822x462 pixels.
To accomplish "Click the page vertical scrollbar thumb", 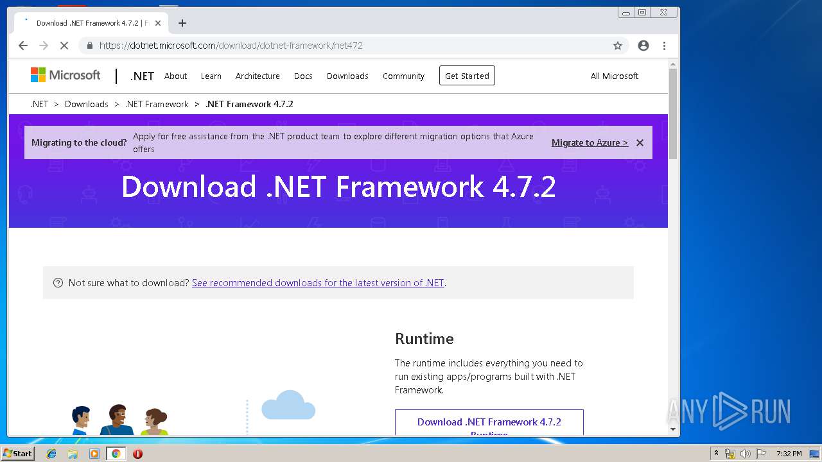I will [673, 114].
